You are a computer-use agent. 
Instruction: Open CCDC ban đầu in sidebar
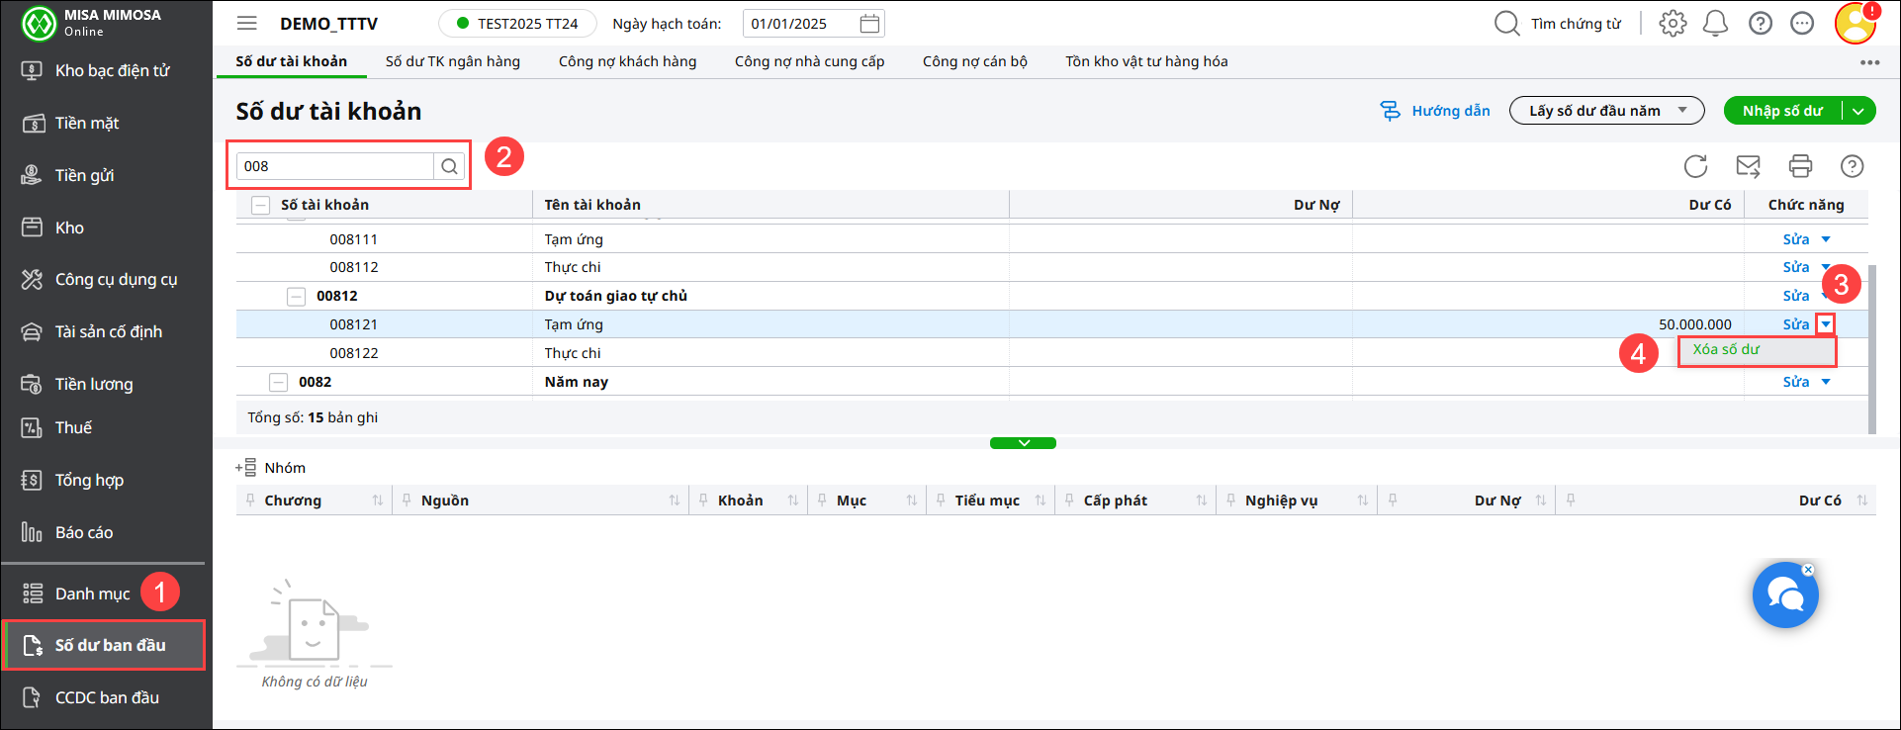coord(91,697)
